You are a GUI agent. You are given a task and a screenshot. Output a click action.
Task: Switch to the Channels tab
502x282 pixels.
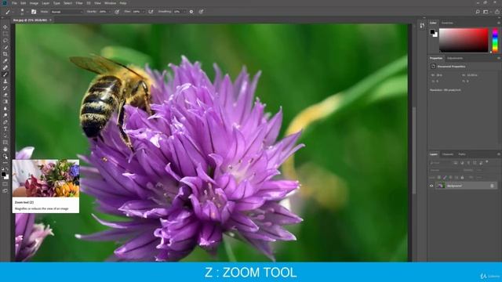[x=448, y=154]
